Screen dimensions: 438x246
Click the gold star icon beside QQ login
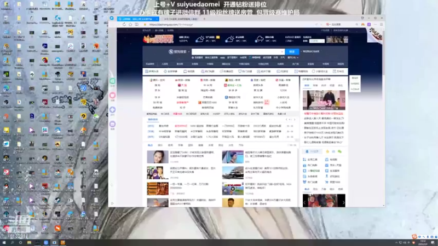tap(327, 151)
